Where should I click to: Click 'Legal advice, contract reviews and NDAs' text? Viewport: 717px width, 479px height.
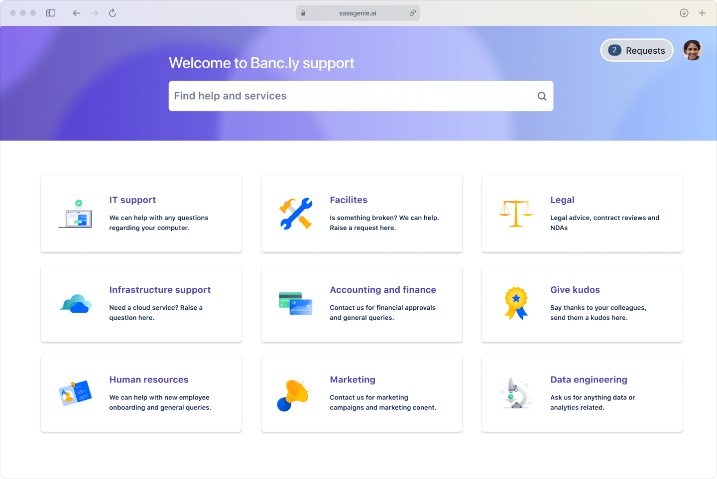[x=604, y=223]
